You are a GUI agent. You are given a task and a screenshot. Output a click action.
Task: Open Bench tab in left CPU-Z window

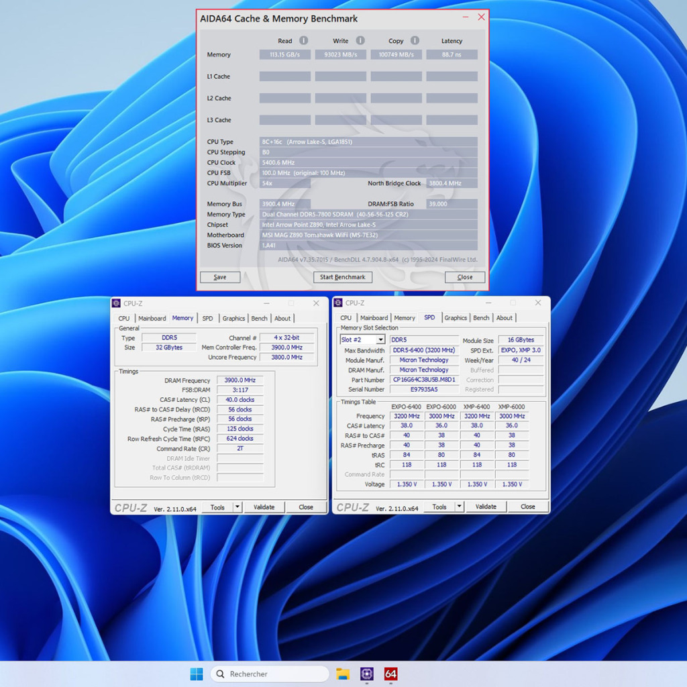(260, 319)
